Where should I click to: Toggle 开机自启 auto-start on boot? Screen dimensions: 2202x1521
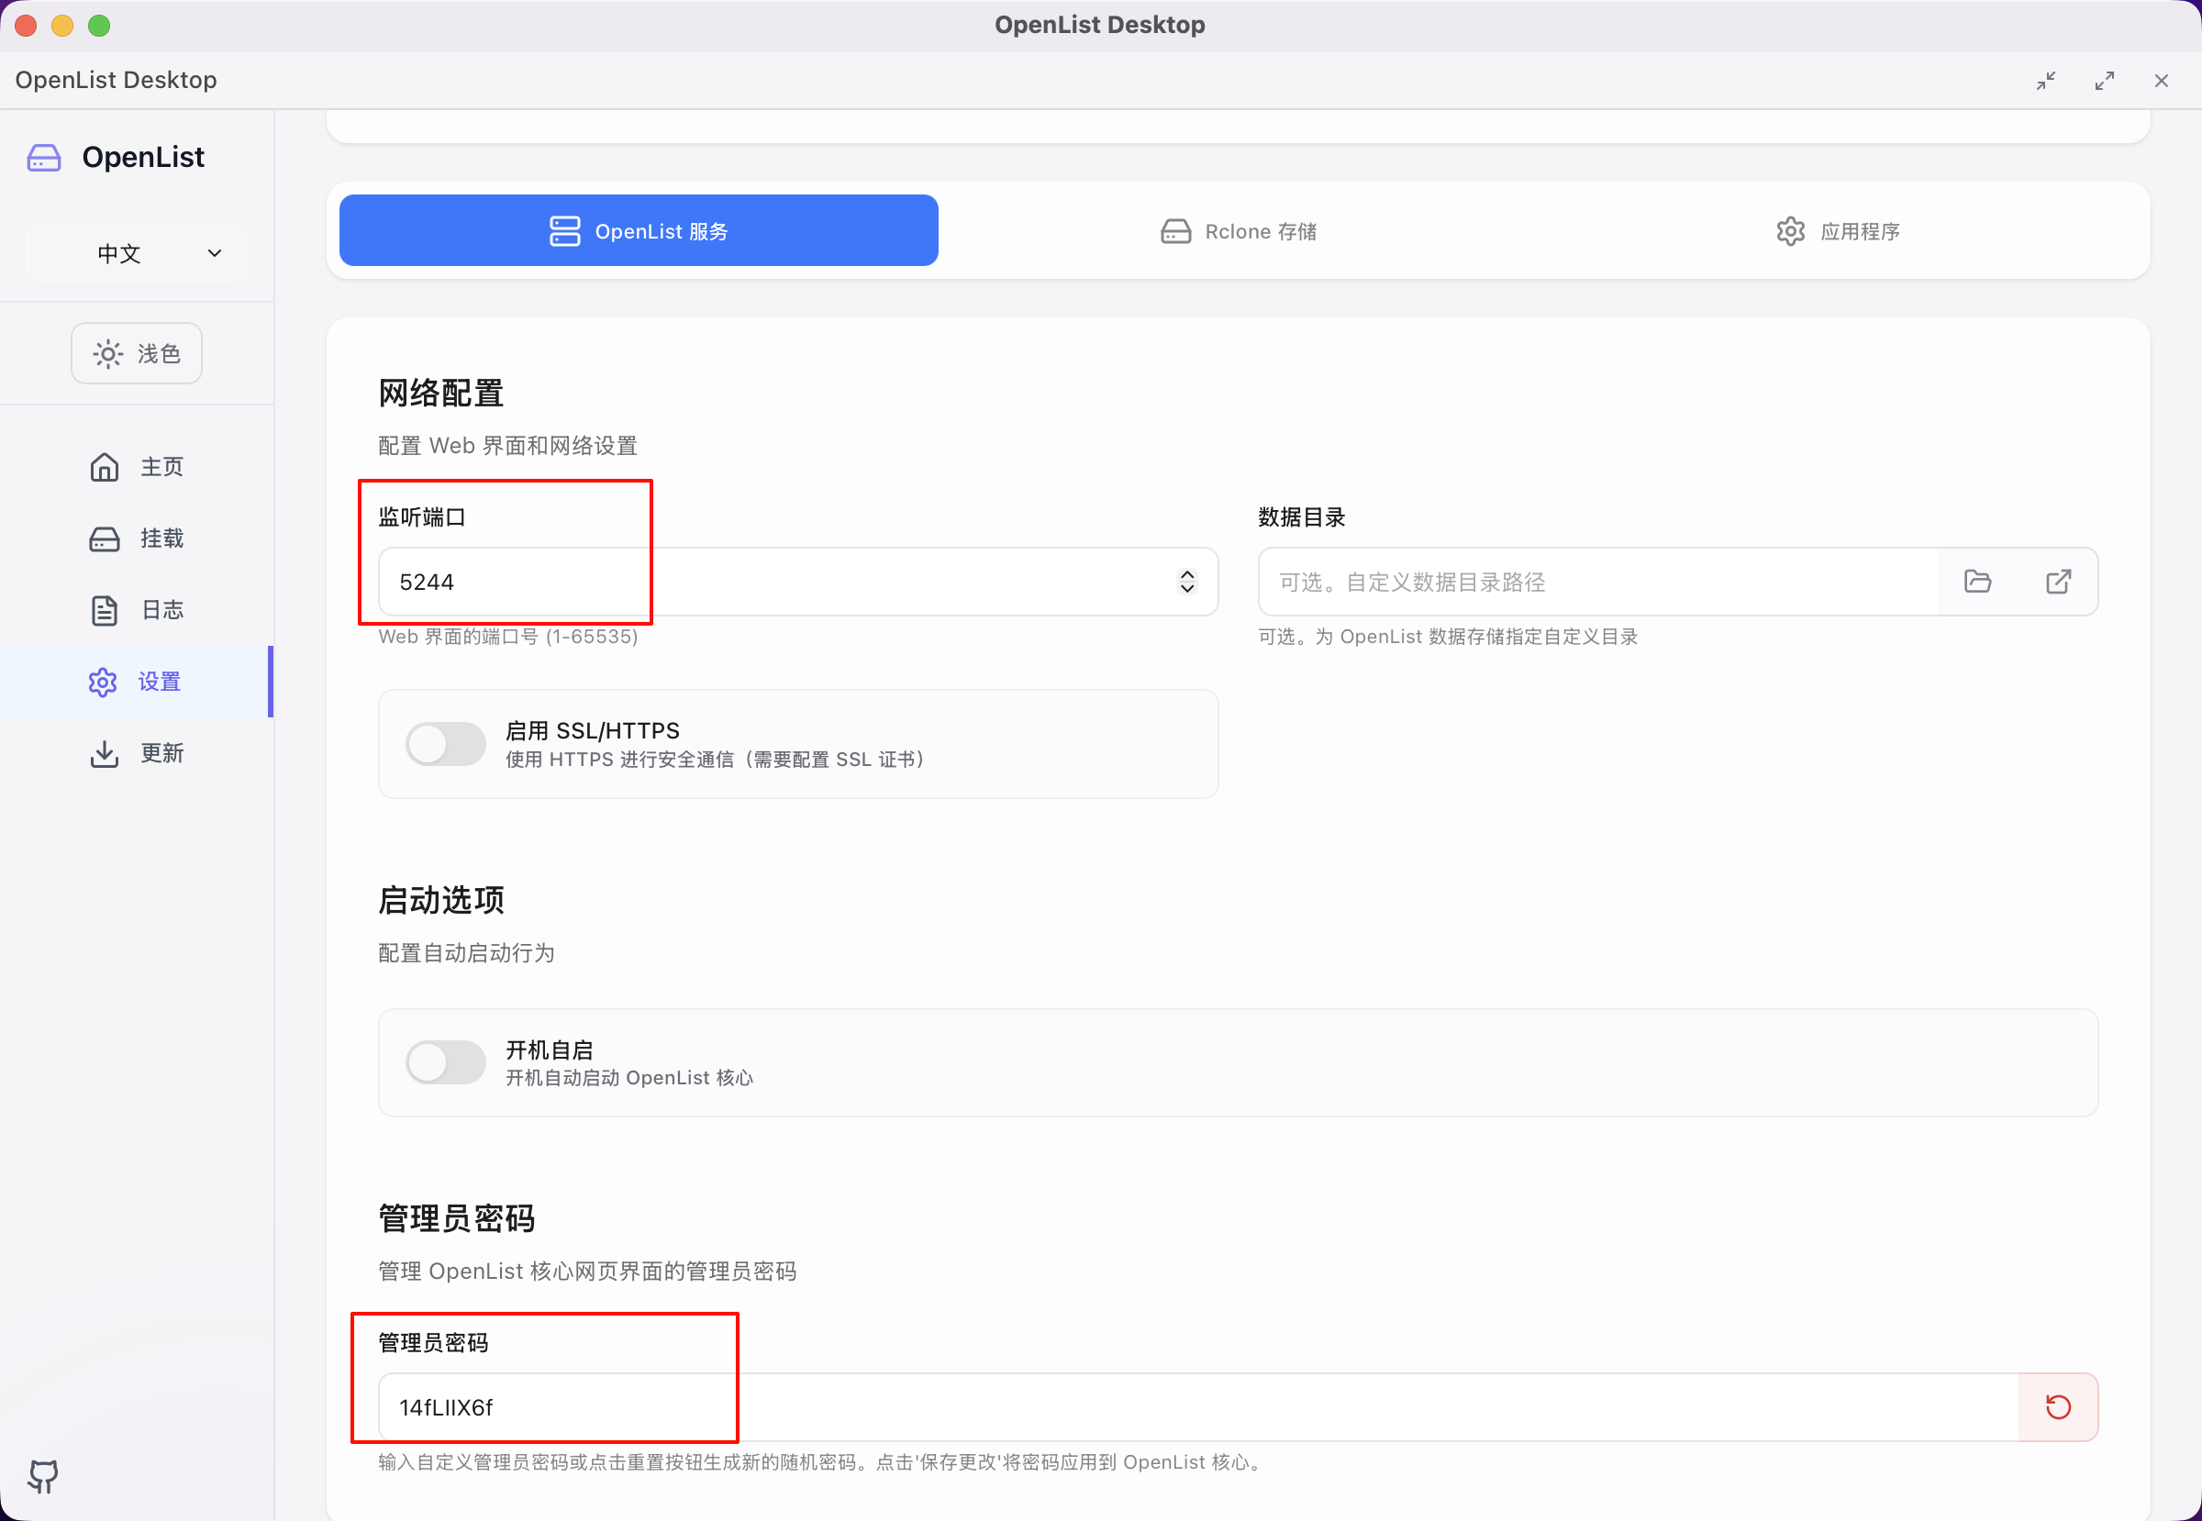pos(445,1062)
